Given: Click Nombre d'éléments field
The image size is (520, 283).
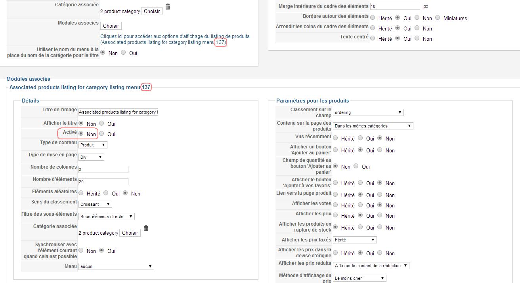Looking at the screenshot, I should click(103, 182).
